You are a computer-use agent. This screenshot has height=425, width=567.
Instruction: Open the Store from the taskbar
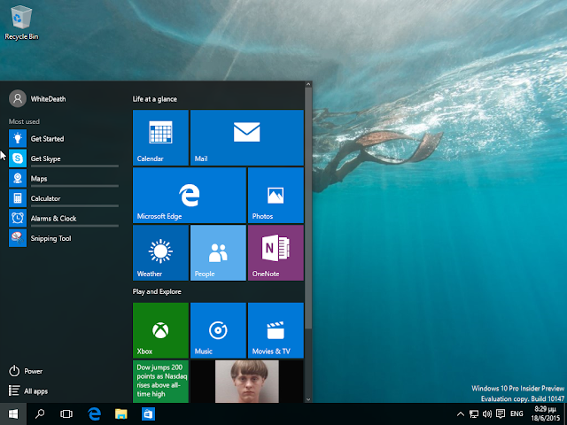tap(148, 413)
